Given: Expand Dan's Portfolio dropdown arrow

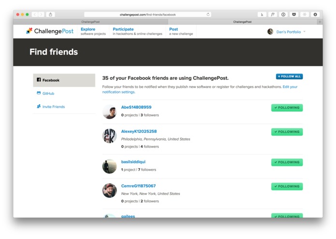Looking at the screenshot, I should coord(304,32).
